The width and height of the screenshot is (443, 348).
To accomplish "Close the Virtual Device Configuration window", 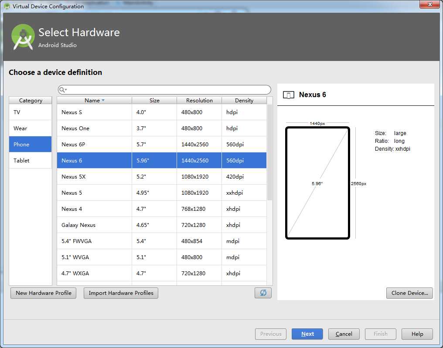I will point(430,4).
